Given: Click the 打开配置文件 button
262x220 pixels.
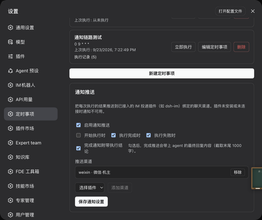Looking at the screenshot, I should tap(230, 11).
